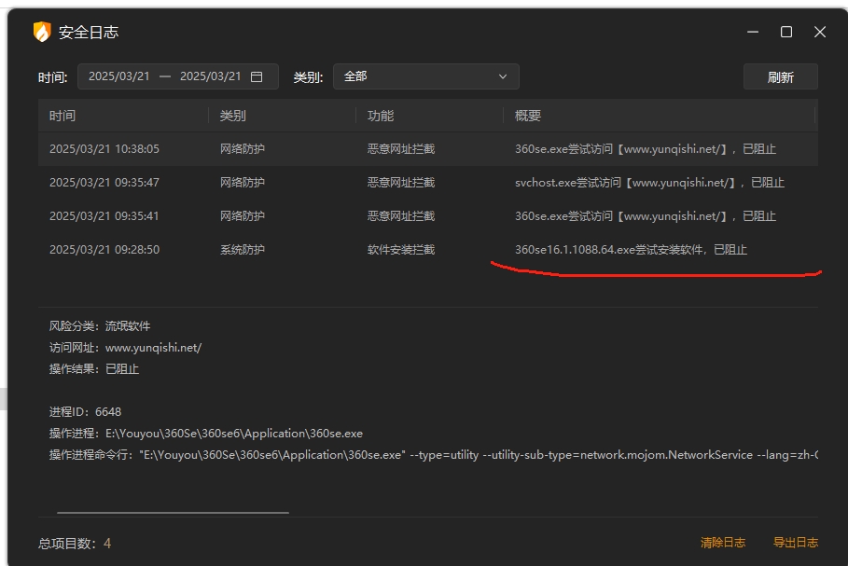Click the 类别 column header

point(233,116)
